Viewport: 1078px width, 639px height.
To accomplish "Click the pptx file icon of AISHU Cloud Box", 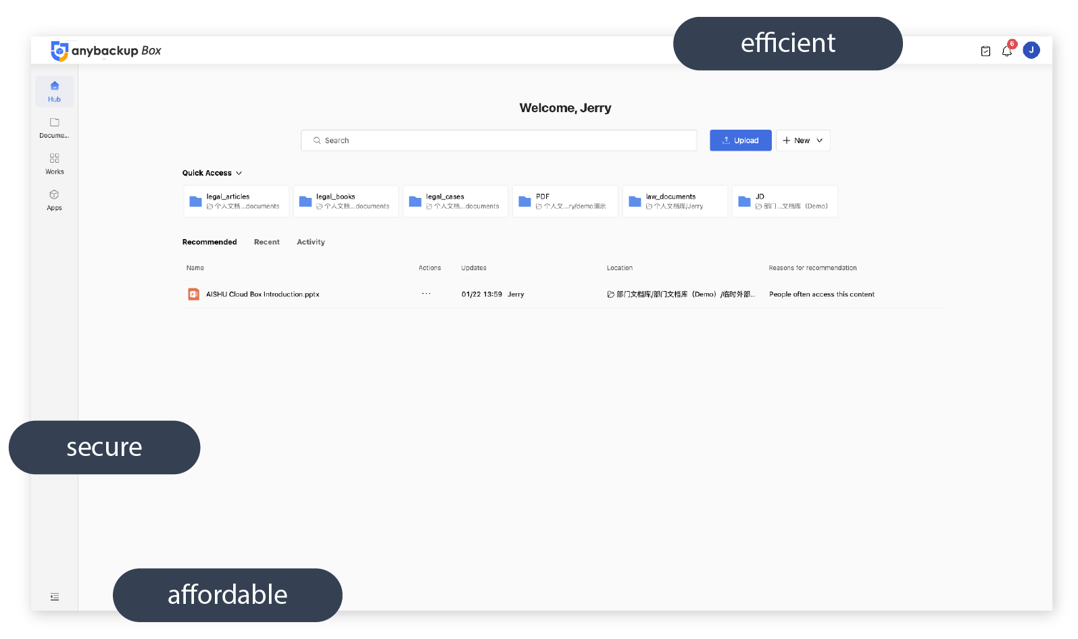I will (x=193, y=295).
